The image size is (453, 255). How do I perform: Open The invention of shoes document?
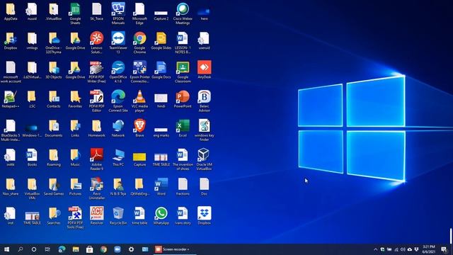(x=183, y=159)
